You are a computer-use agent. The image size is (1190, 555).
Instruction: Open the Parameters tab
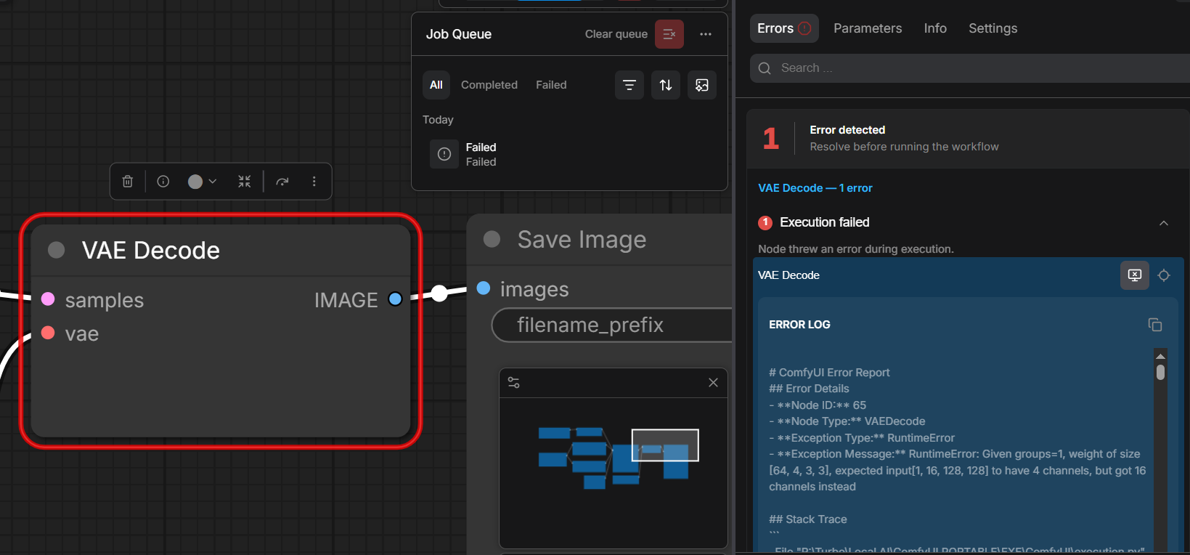(x=868, y=28)
